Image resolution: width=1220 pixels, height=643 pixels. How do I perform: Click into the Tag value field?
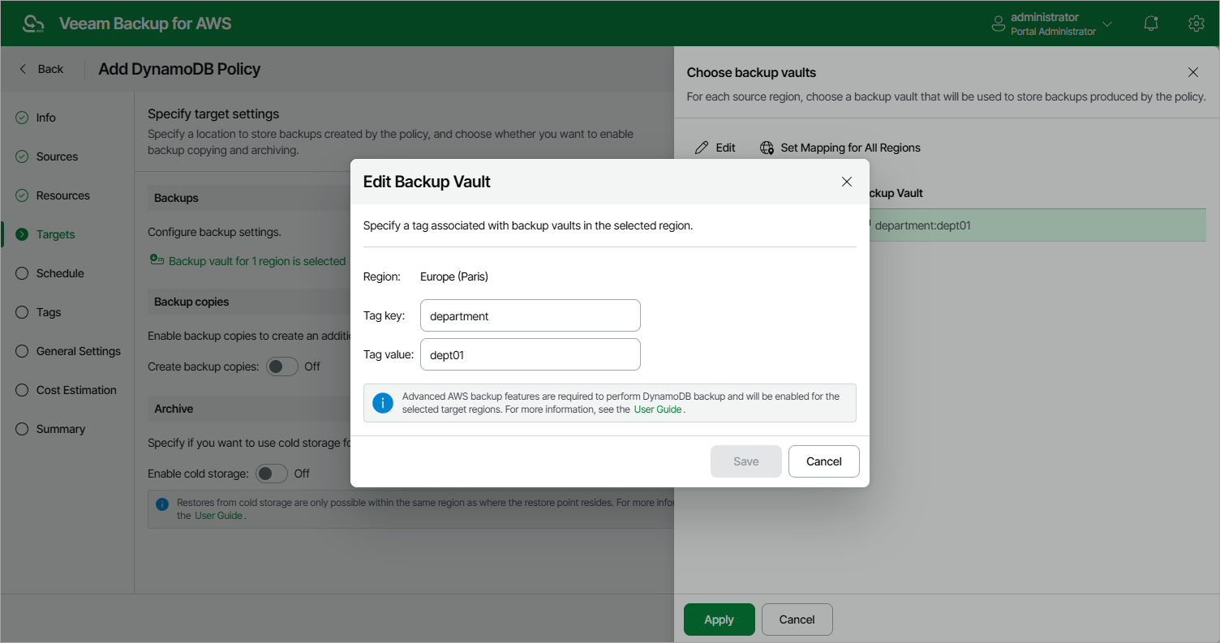[531, 354]
